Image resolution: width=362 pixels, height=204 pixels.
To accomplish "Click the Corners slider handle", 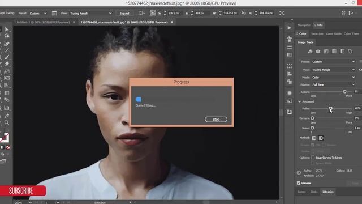I will [x=312, y=118].
